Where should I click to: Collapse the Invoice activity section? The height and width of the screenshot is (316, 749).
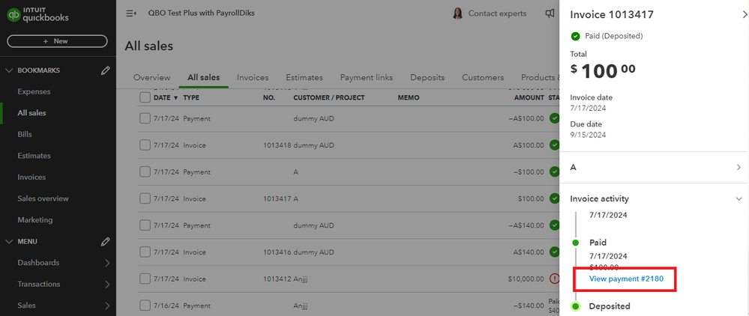[x=739, y=199]
